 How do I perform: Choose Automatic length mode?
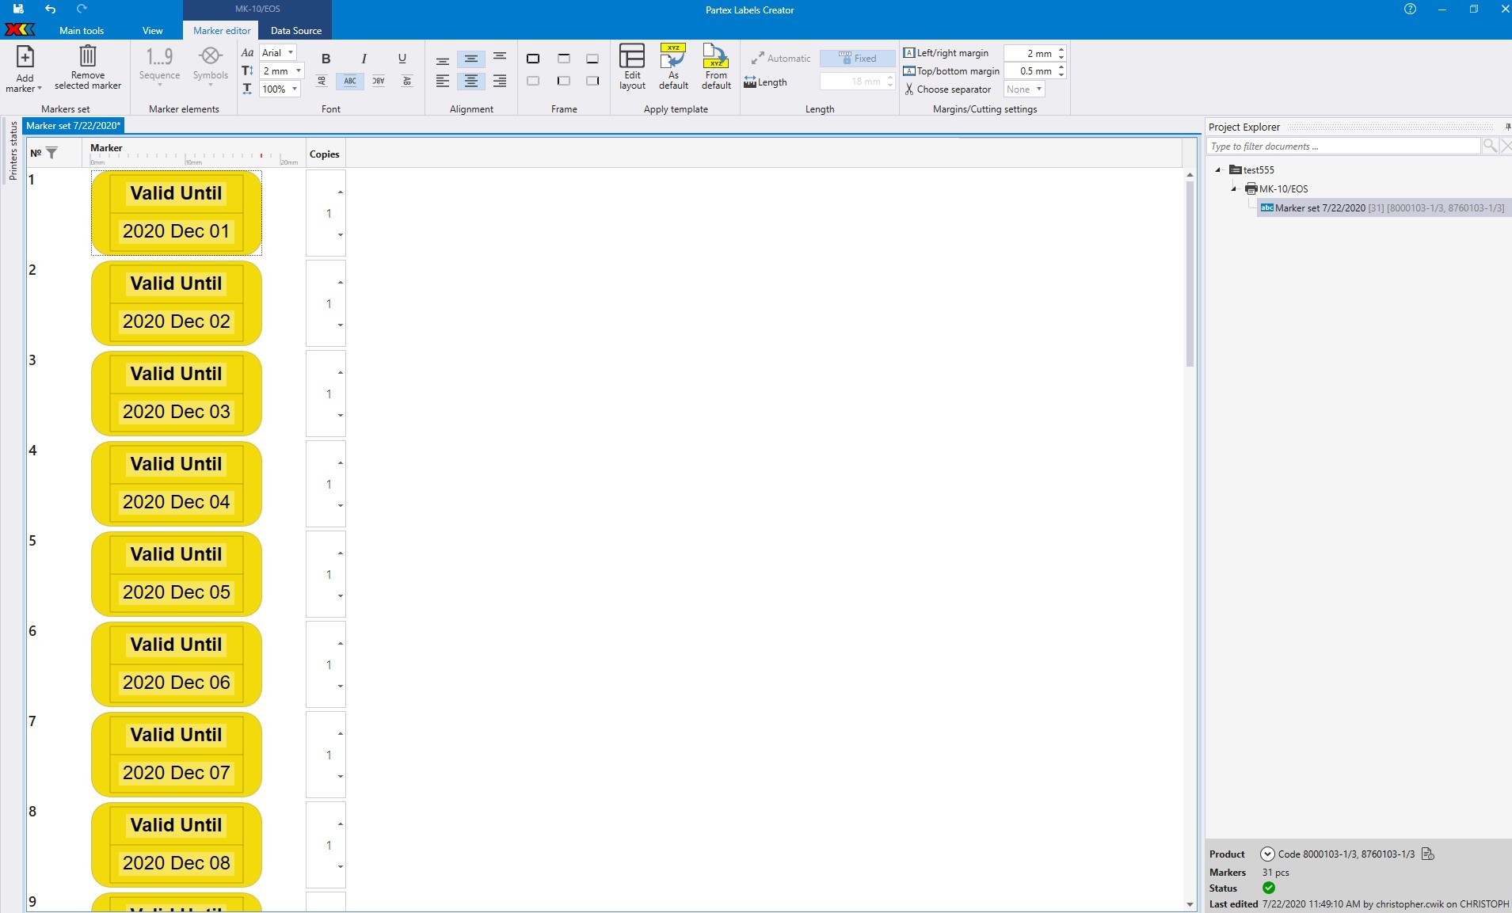tap(781, 59)
